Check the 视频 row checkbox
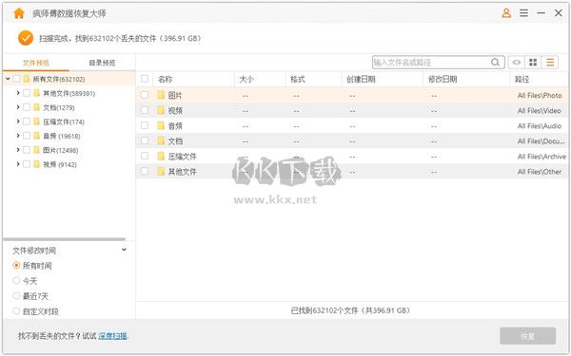The width and height of the screenshot is (571, 356). click(x=145, y=110)
